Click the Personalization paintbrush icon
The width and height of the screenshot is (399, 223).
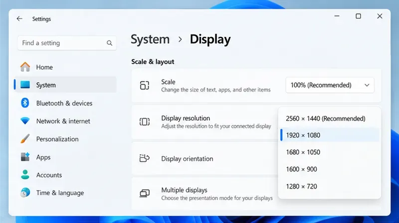coord(25,139)
